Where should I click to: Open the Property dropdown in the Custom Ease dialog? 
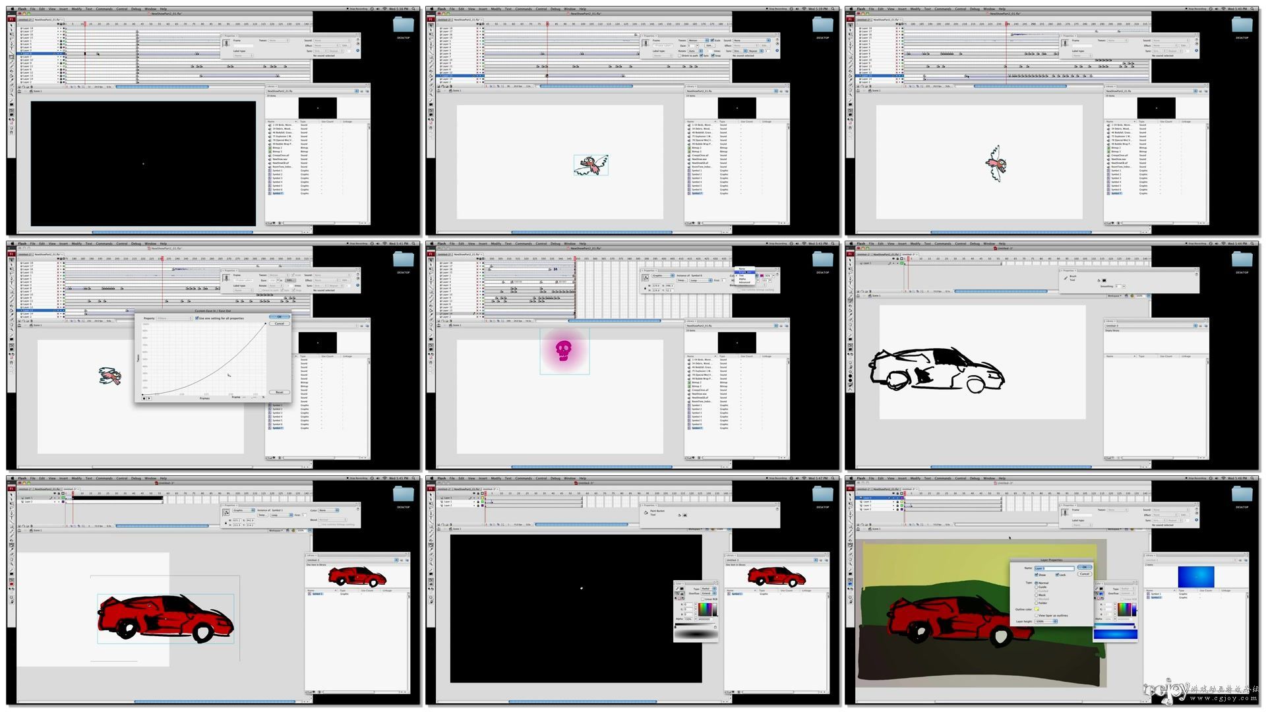point(175,318)
